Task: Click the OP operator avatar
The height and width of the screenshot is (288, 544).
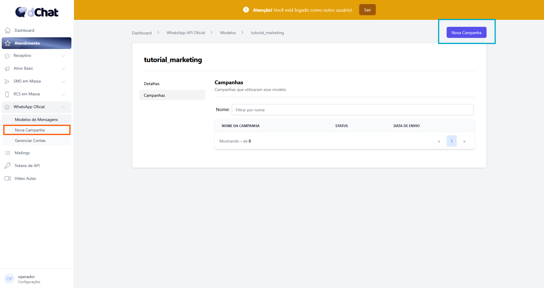Action: pos(9,279)
